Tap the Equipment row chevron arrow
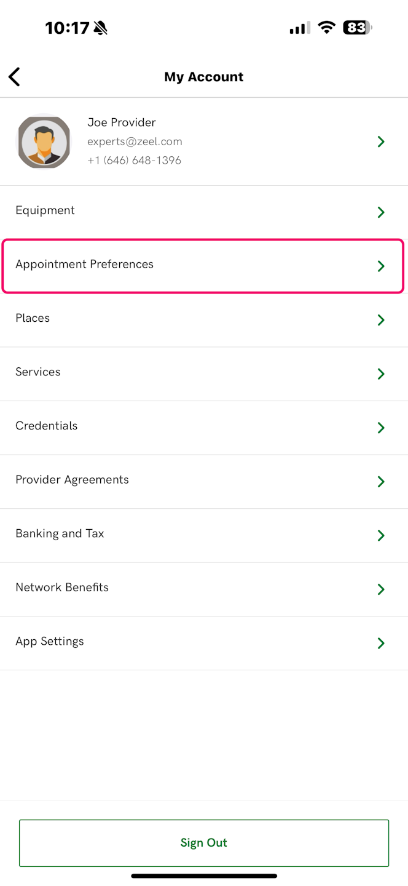Image resolution: width=408 pixels, height=886 pixels. [381, 212]
